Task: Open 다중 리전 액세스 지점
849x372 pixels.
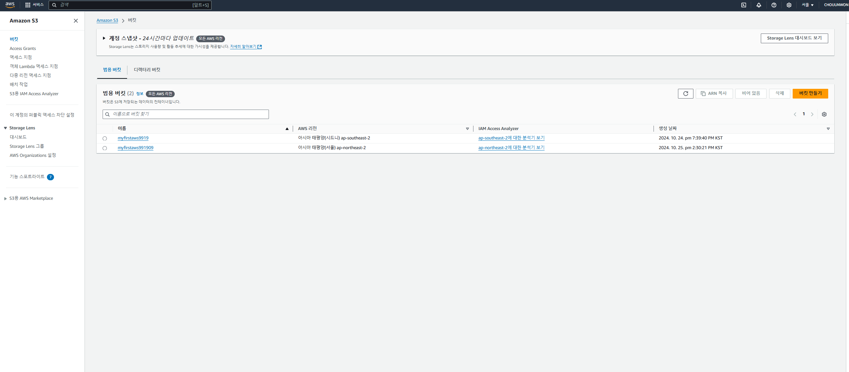Action: coord(31,75)
